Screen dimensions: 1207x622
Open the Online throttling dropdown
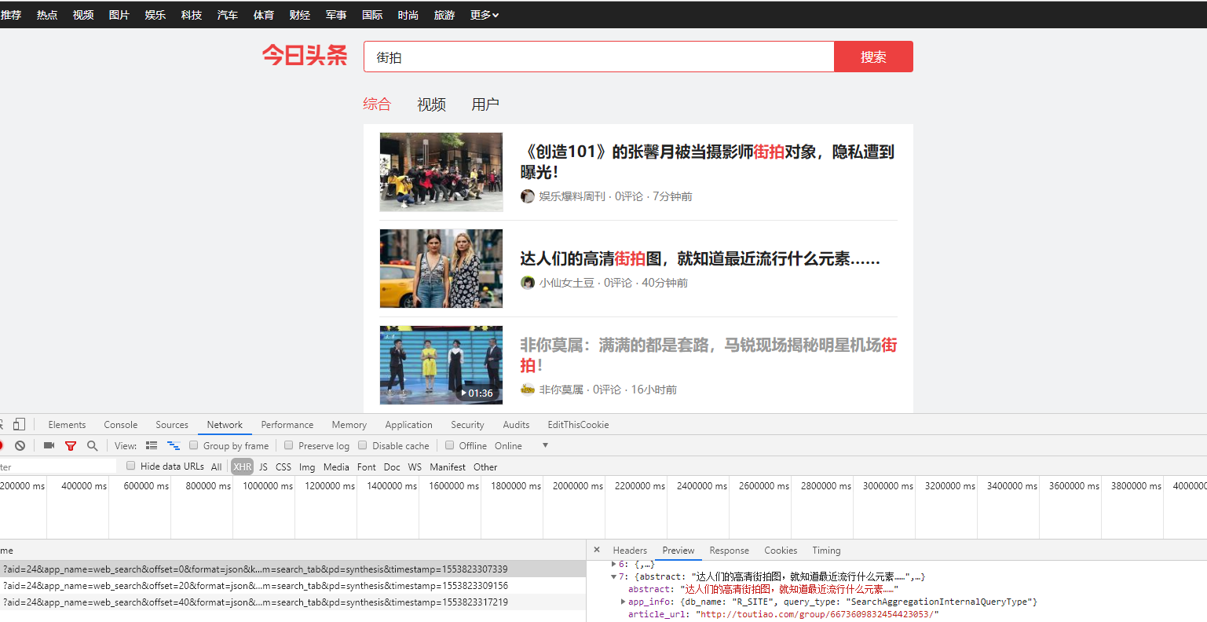coord(521,445)
